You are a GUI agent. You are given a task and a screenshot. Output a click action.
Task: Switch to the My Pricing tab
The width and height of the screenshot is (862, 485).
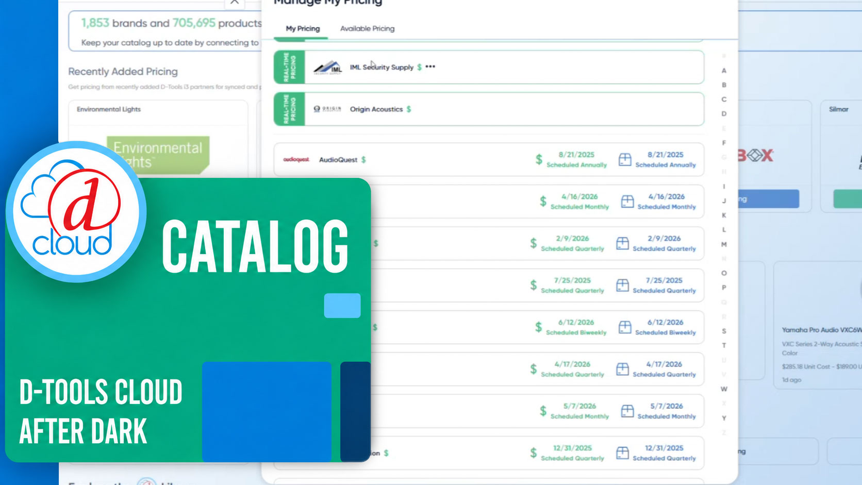[x=303, y=29]
